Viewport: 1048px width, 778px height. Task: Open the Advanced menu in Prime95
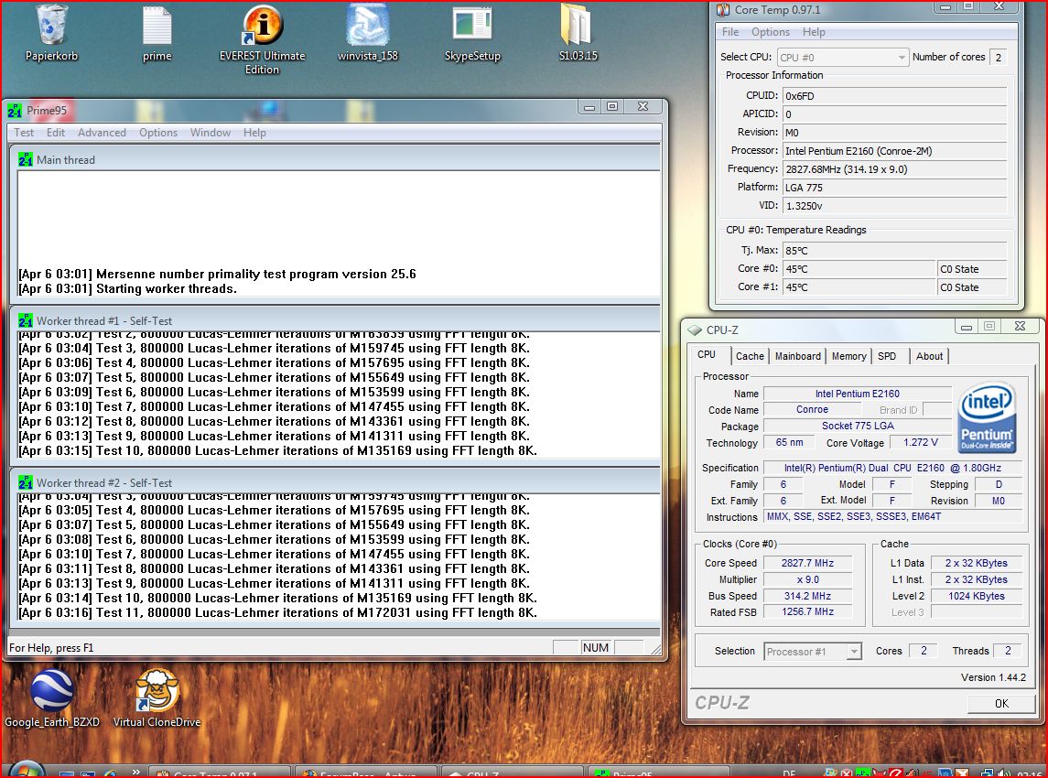(x=102, y=133)
